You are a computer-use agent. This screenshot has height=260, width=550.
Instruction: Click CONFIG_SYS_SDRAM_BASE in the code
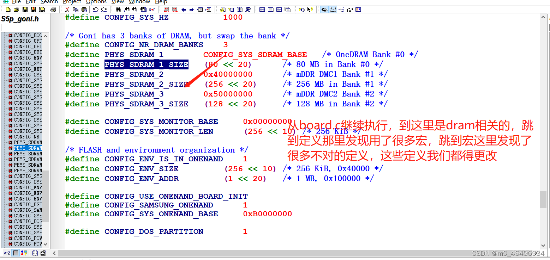click(x=255, y=55)
